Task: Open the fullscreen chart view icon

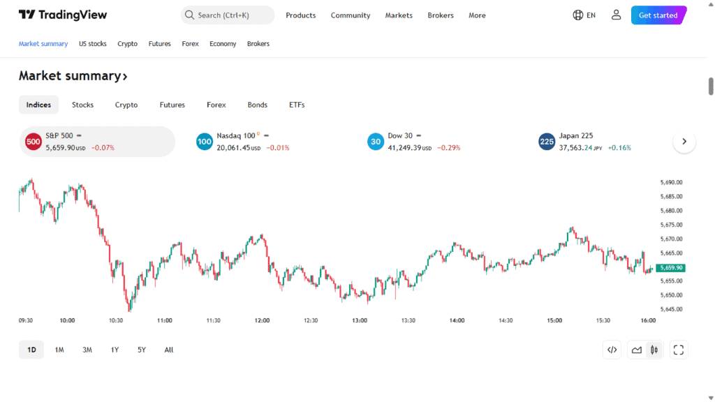Action: tap(678, 350)
